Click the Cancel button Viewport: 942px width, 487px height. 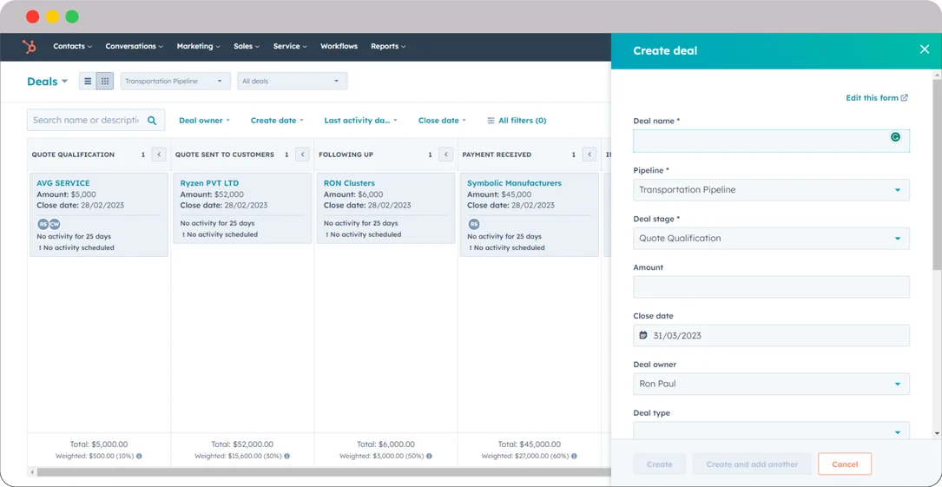click(x=845, y=464)
